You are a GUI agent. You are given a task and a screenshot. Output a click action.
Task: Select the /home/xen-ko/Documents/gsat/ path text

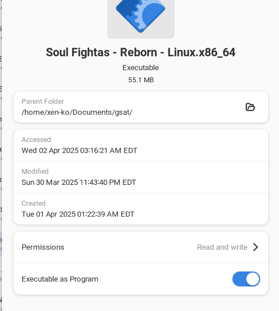pos(77,112)
